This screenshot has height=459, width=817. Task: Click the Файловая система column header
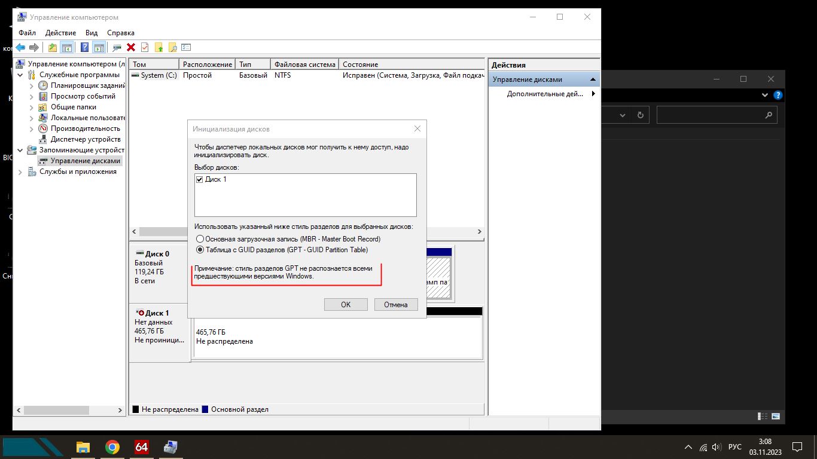tap(304, 64)
